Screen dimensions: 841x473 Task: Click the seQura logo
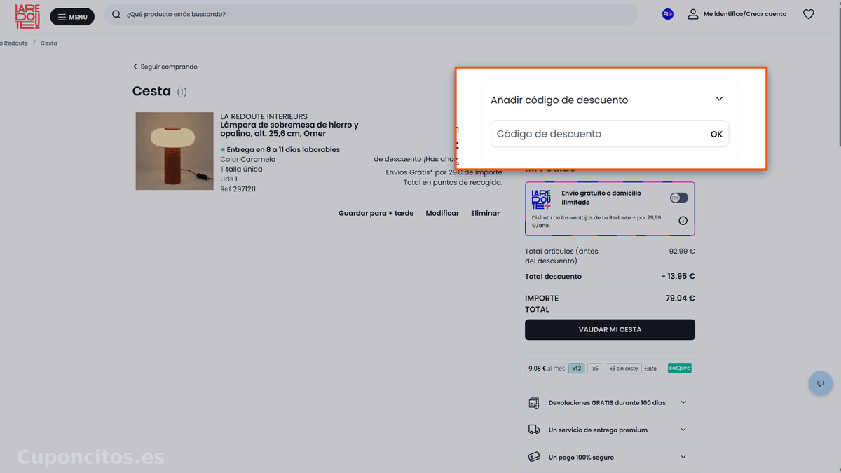(680, 368)
